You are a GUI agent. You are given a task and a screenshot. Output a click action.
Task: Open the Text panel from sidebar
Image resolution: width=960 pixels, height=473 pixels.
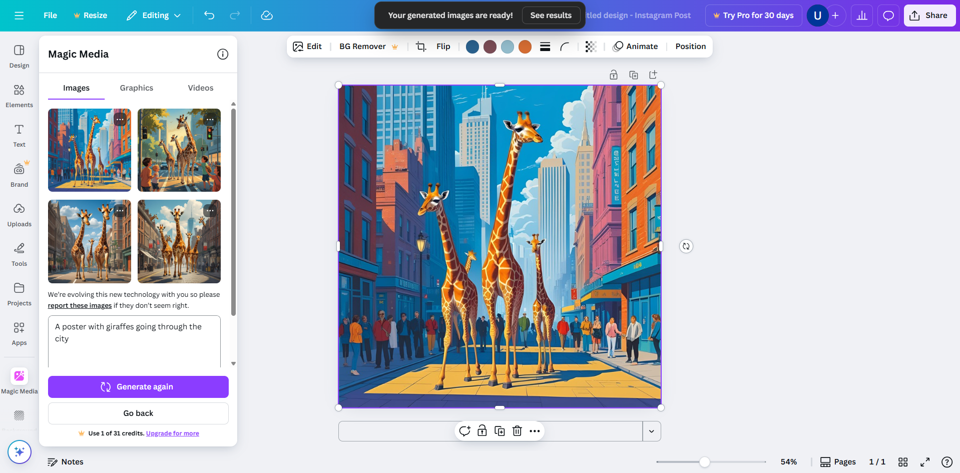[19, 134]
